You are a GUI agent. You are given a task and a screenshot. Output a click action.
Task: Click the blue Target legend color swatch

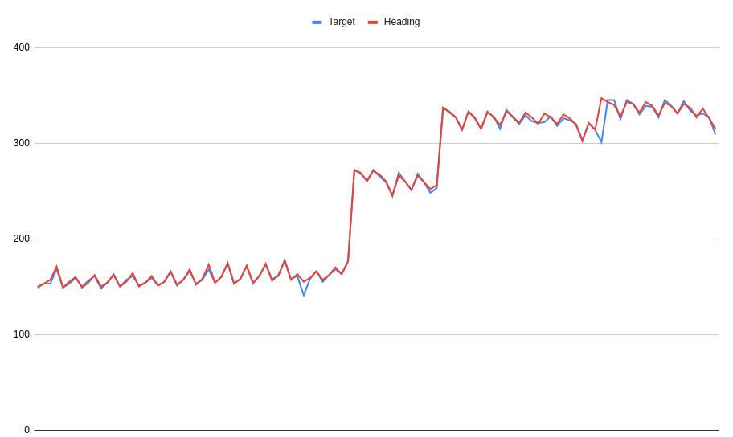coord(317,22)
